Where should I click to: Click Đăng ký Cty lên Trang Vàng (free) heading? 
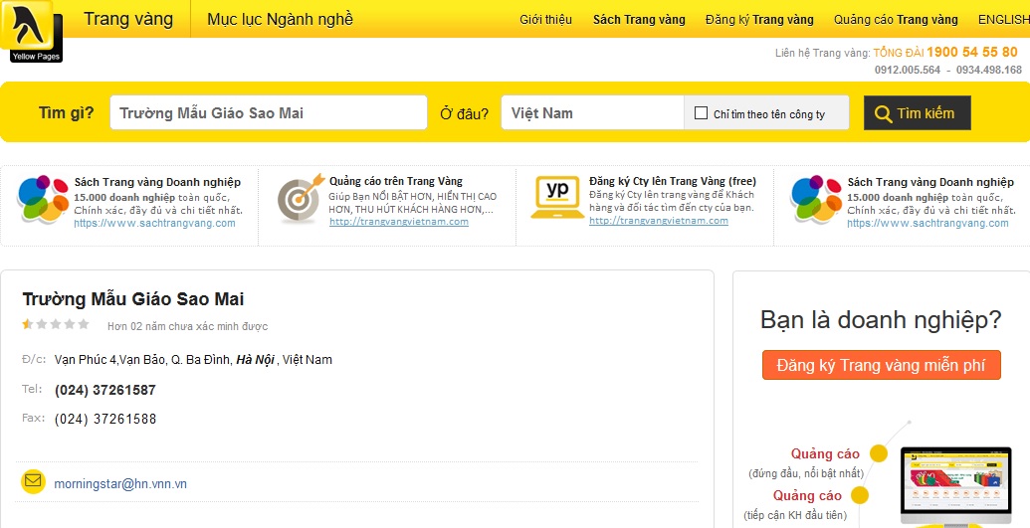click(673, 181)
